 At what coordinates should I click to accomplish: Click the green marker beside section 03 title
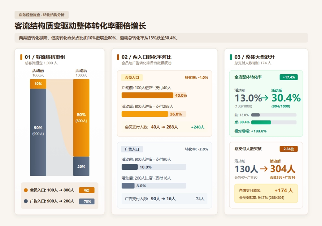(x=231, y=57)
